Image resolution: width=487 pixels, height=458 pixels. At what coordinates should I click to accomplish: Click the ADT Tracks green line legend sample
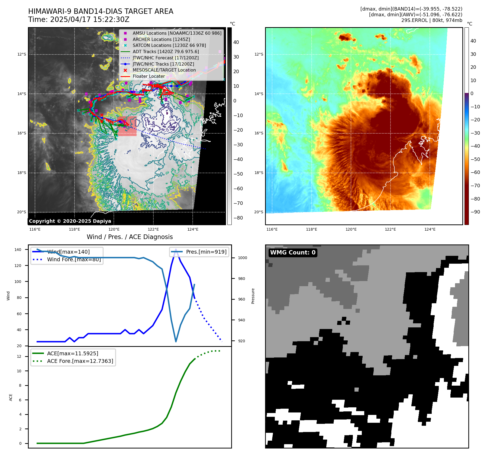tap(125, 52)
